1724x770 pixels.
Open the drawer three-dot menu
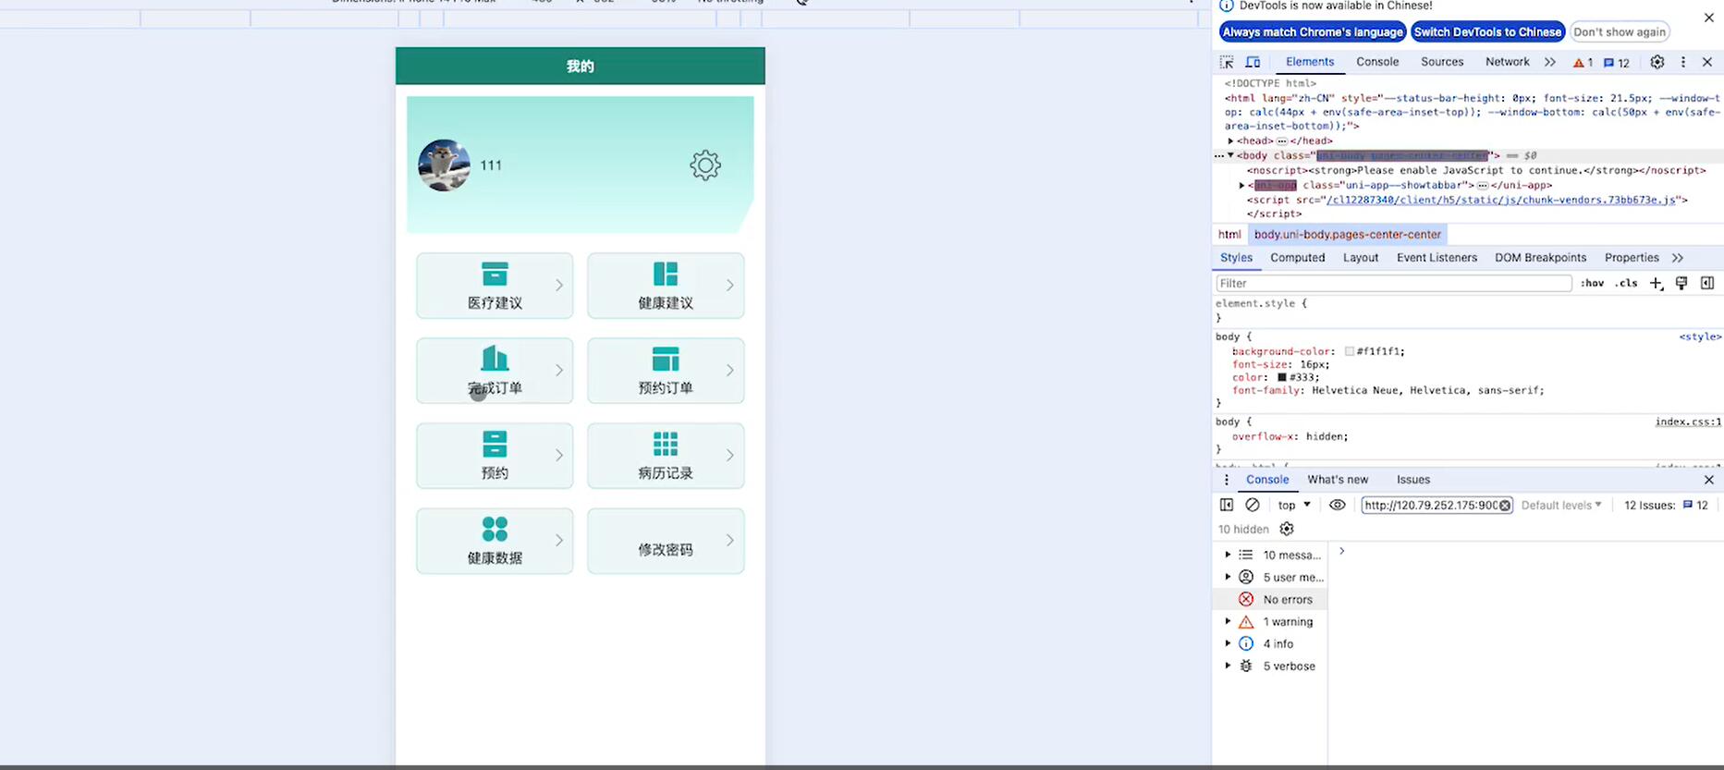1227,480
